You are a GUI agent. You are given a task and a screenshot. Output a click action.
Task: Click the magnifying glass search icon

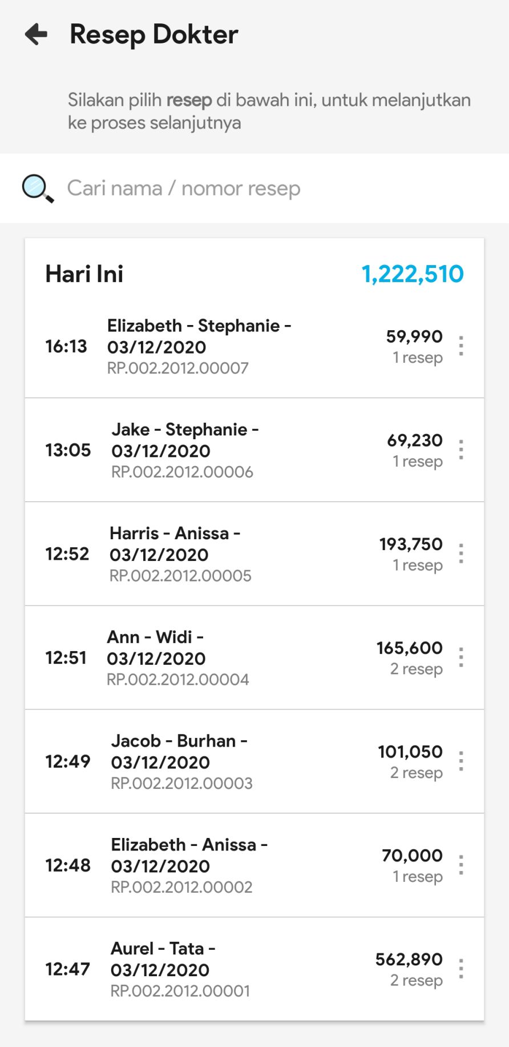pyautogui.click(x=38, y=188)
